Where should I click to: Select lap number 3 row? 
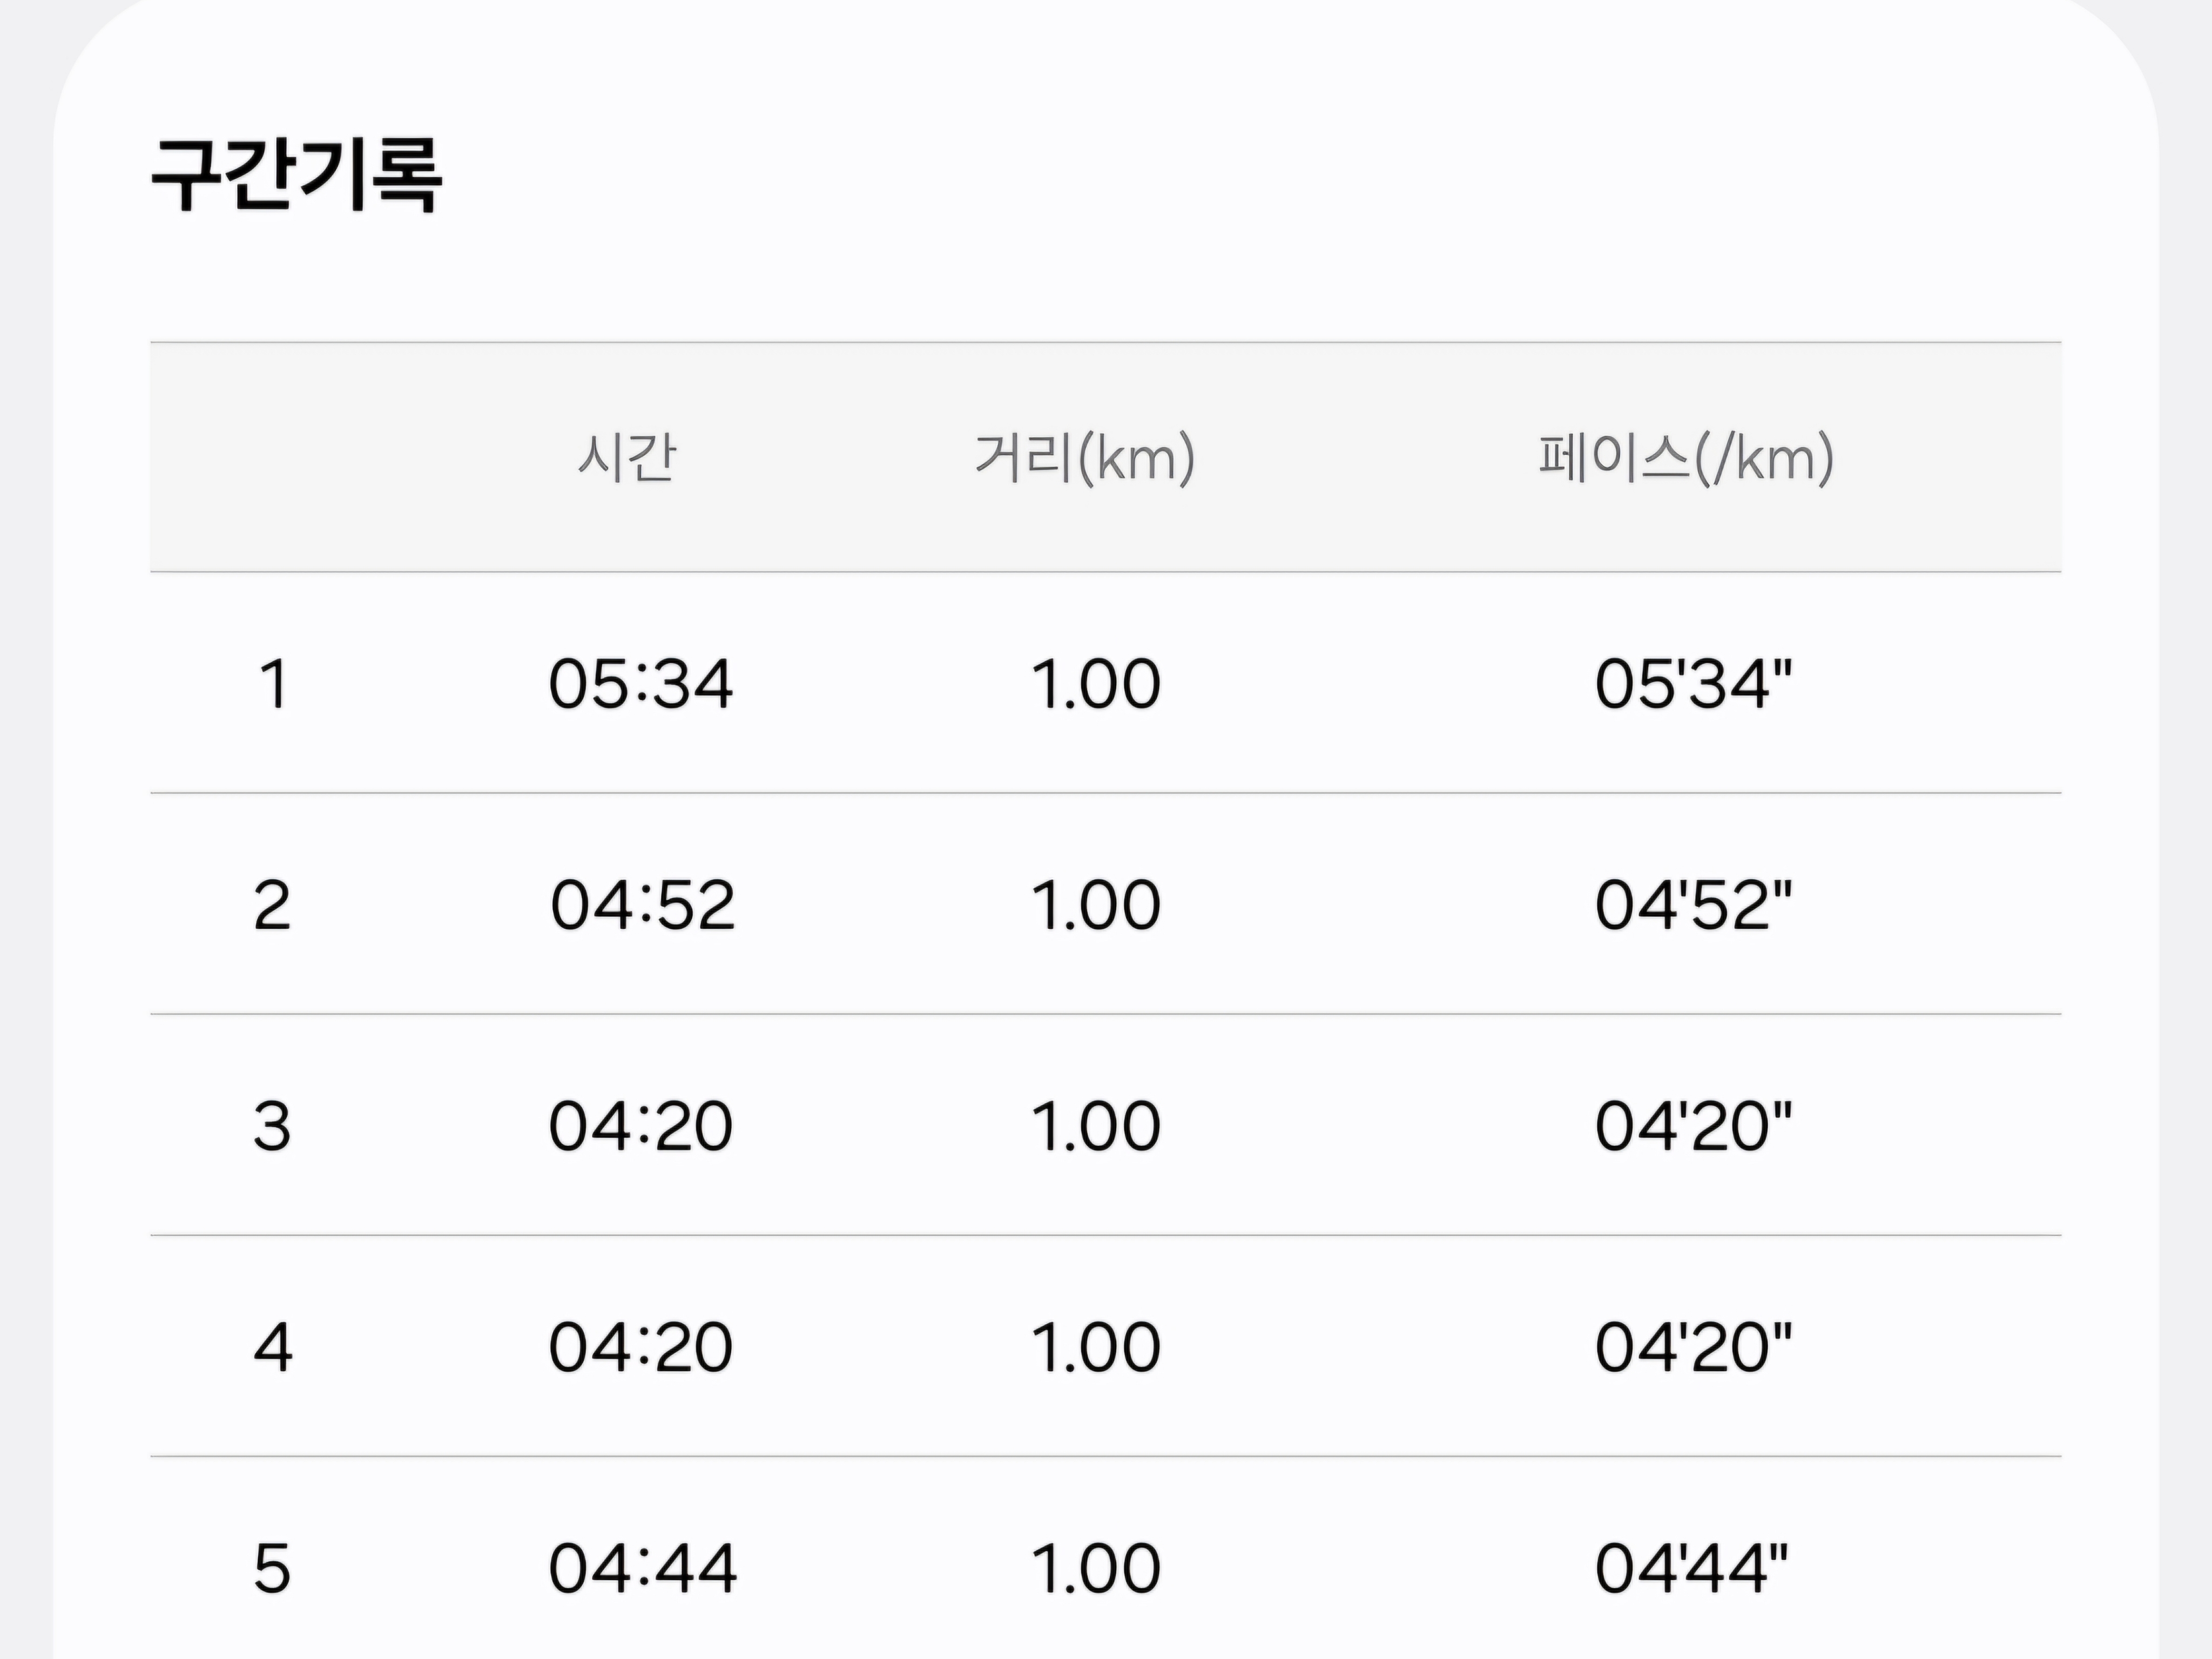pyautogui.click(x=1106, y=1125)
